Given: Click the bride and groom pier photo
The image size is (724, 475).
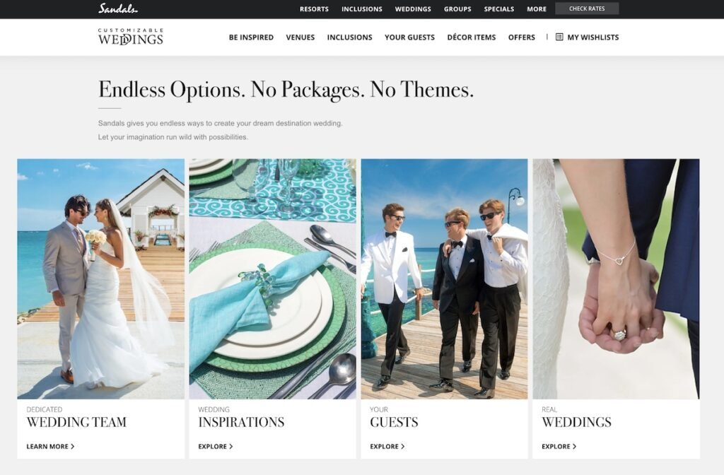Looking at the screenshot, I should pyautogui.click(x=100, y=278).
